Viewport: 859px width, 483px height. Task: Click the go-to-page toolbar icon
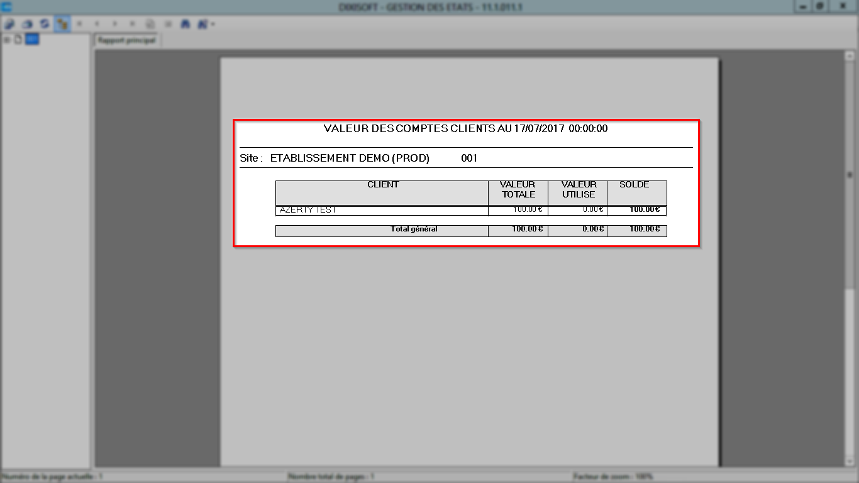coord(150,24)
